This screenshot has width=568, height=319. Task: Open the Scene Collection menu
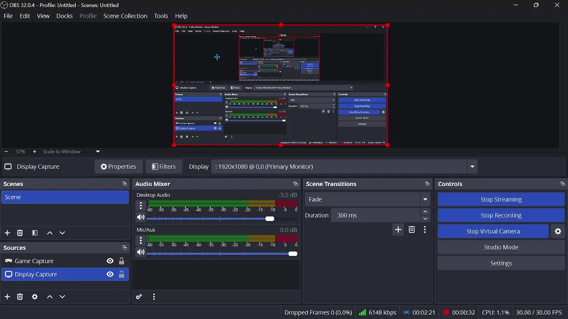click(125, 16)
